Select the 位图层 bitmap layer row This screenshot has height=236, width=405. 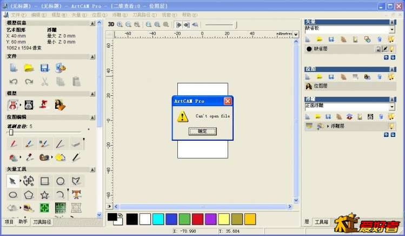350,86
